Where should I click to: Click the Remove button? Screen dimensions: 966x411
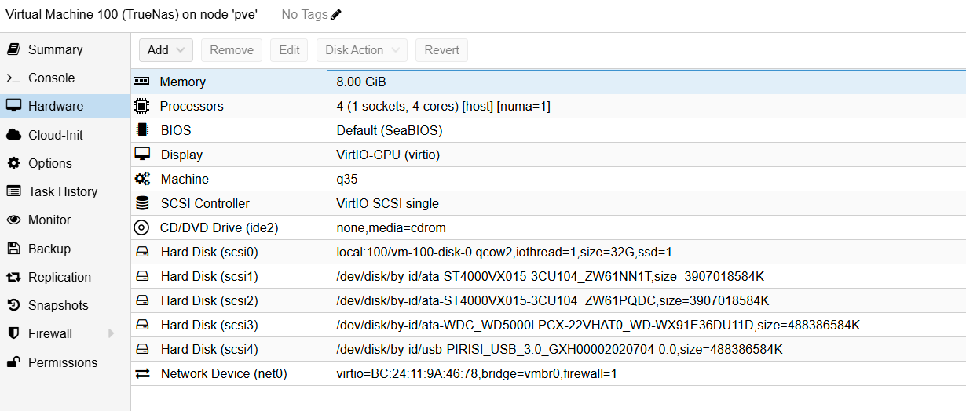click(232, 50)
